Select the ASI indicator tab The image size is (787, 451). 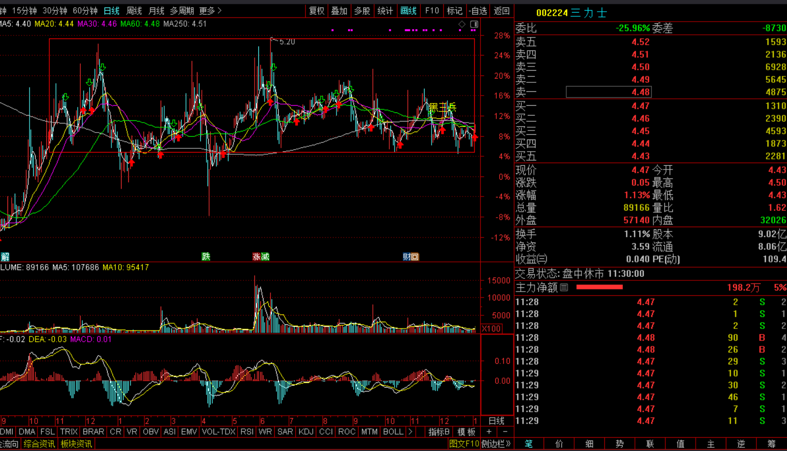pyautogui.click(x=170, y=432)
